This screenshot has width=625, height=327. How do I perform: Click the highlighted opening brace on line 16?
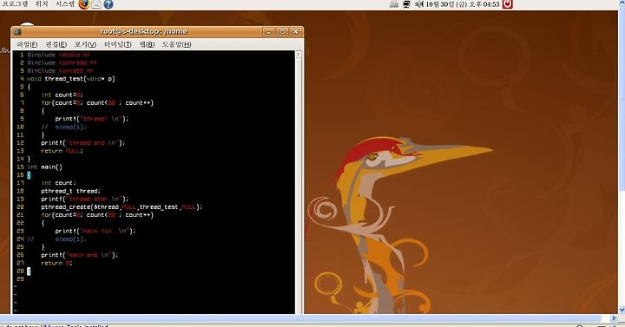pyautogui.click(x=29, y=175)
